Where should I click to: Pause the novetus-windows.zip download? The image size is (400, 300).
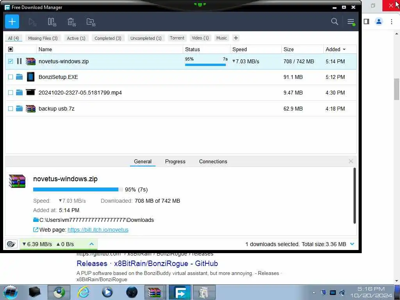point(19,61)
